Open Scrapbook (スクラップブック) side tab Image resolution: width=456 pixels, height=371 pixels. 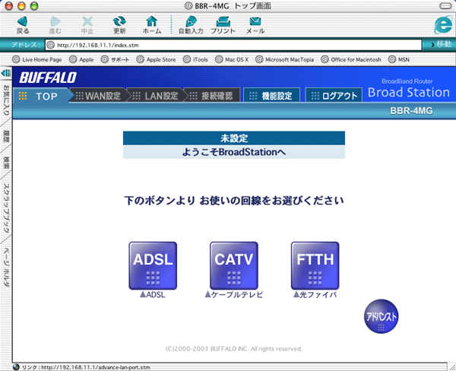coord(6,208)
